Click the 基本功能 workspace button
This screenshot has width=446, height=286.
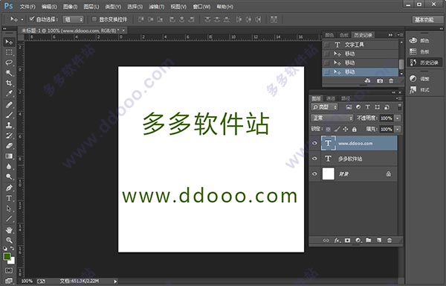(424, 19)
